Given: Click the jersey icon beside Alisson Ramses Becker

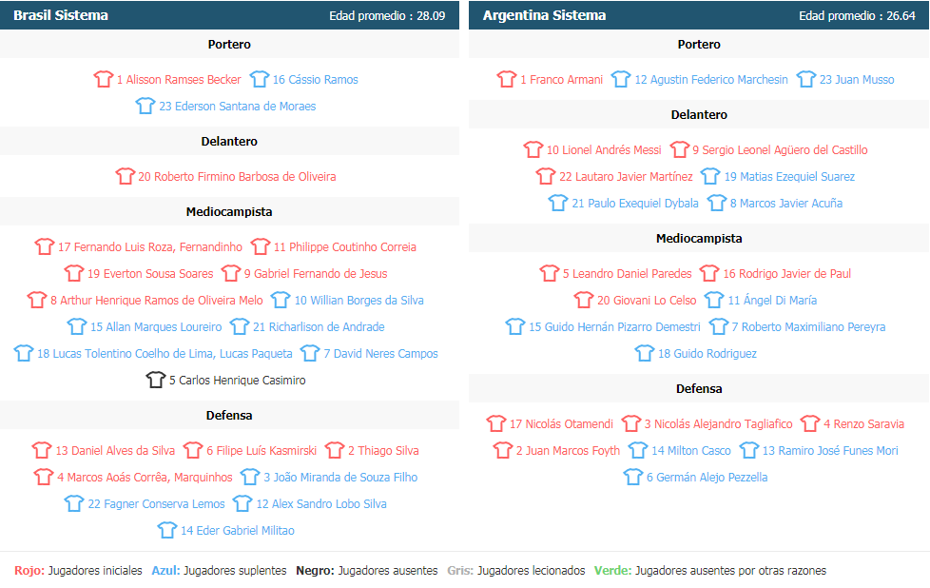Looking at the screenshot, I should (104, 80).
